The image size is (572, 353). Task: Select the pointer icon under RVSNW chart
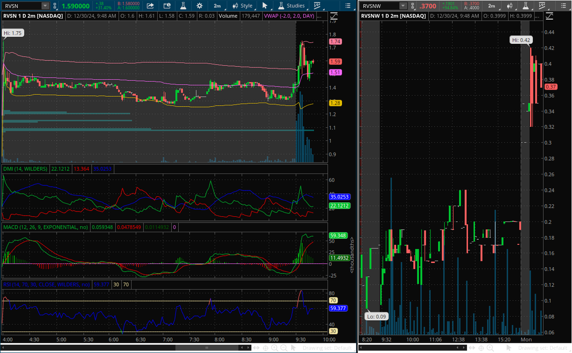tap(509, 348)
